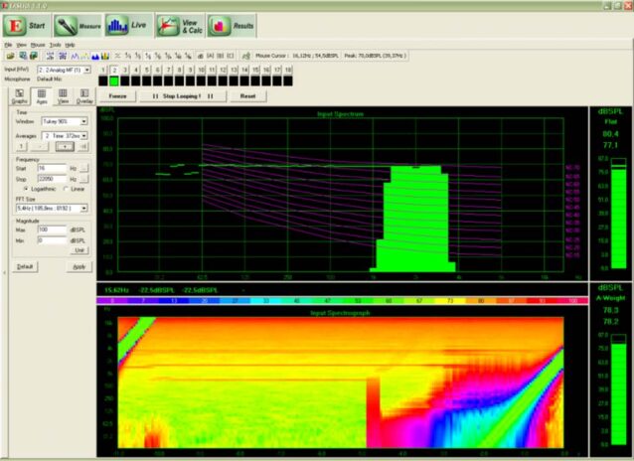
Task: Switch to the Overlay tab
Action: [x=84, y=96]
